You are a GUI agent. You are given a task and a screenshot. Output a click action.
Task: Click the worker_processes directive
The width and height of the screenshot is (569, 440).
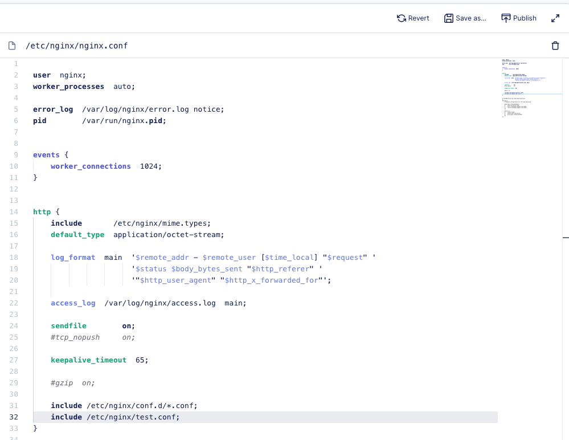coord(68,87)
